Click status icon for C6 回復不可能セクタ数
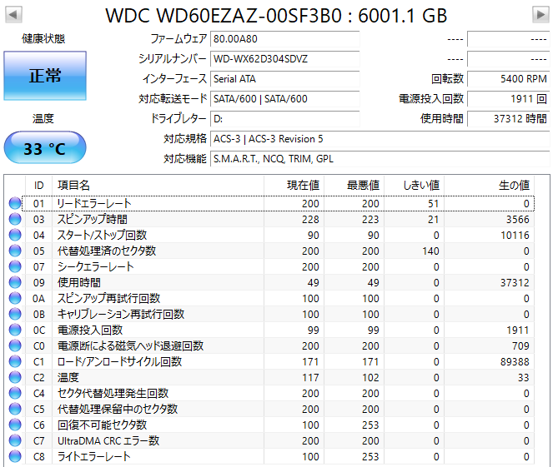Viewport: 553px width, 467px height. point(15,425)
